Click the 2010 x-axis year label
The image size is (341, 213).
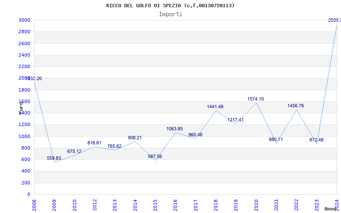pyautogui.click(x=75, y=205)
